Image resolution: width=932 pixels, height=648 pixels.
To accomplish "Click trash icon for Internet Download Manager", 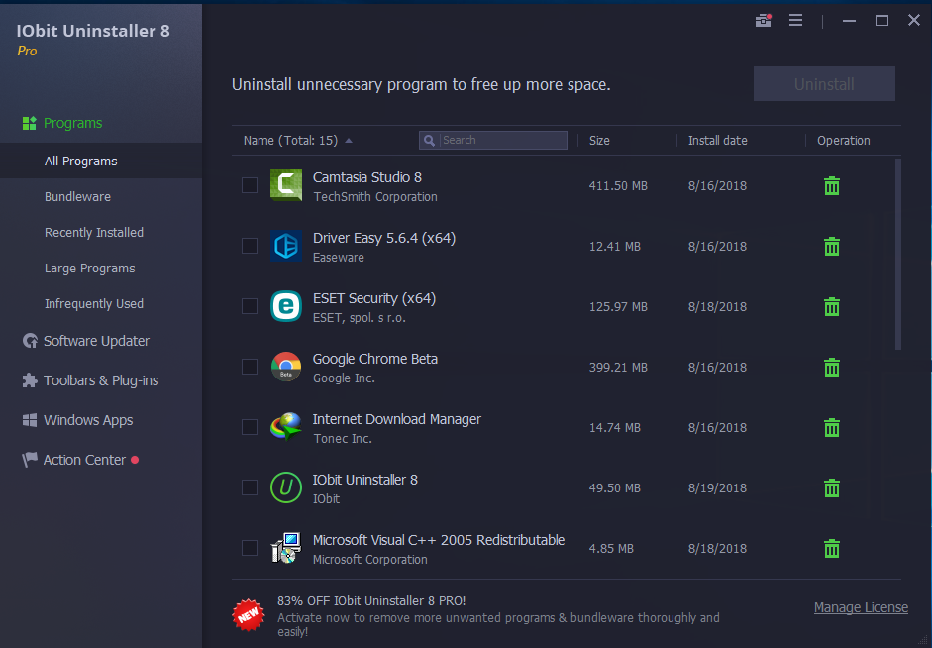I will click(832, 427).
